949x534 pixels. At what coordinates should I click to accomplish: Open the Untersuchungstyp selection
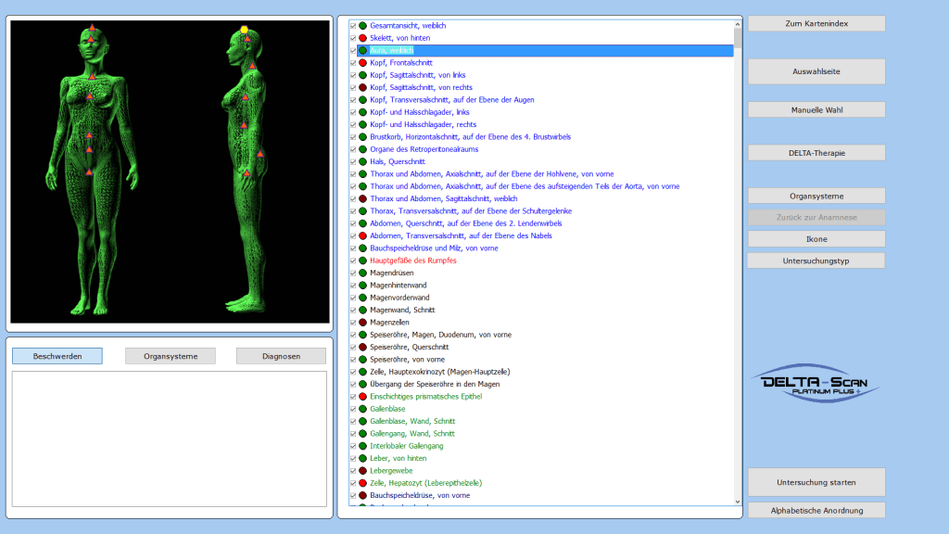[x=816, y=261]
